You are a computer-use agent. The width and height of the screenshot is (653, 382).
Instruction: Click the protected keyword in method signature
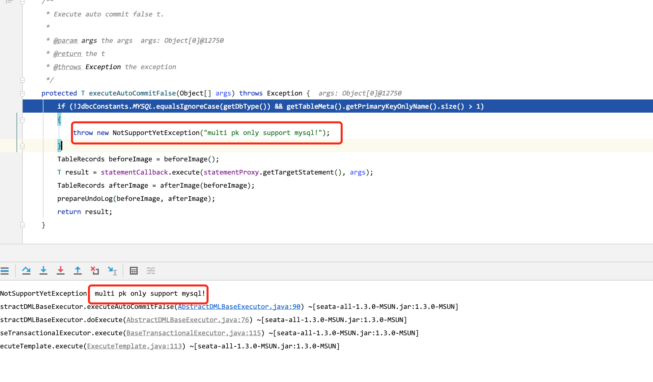[x=59, y=93]
